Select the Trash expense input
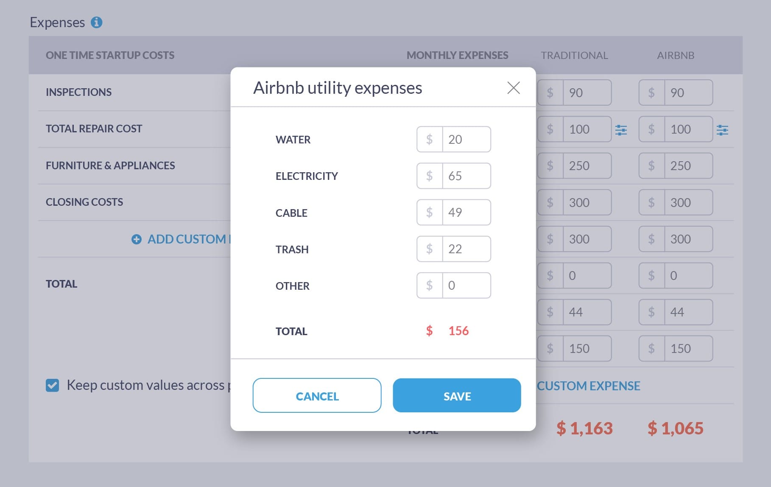This screenshot has height=487, width=771. [x=466, y=249]
